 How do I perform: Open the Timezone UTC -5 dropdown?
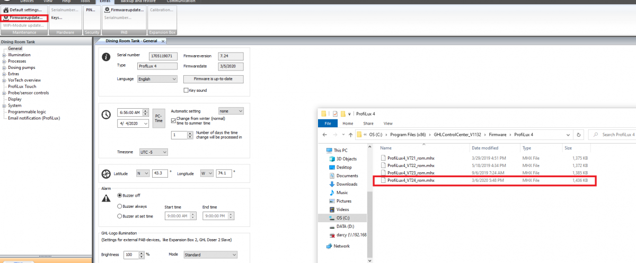(x=154, y=152)
